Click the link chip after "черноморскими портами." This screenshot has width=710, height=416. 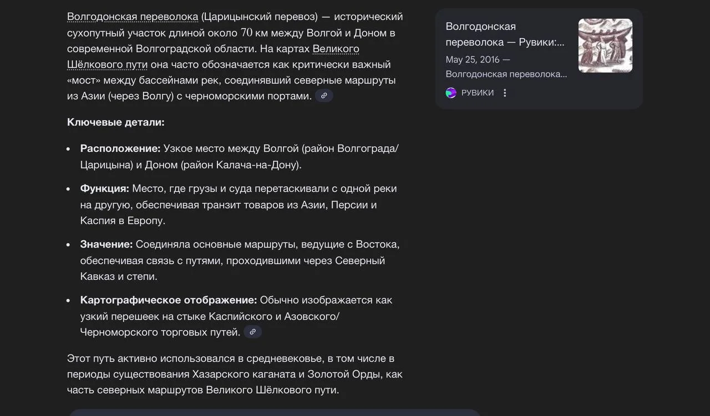coord(324,96)
